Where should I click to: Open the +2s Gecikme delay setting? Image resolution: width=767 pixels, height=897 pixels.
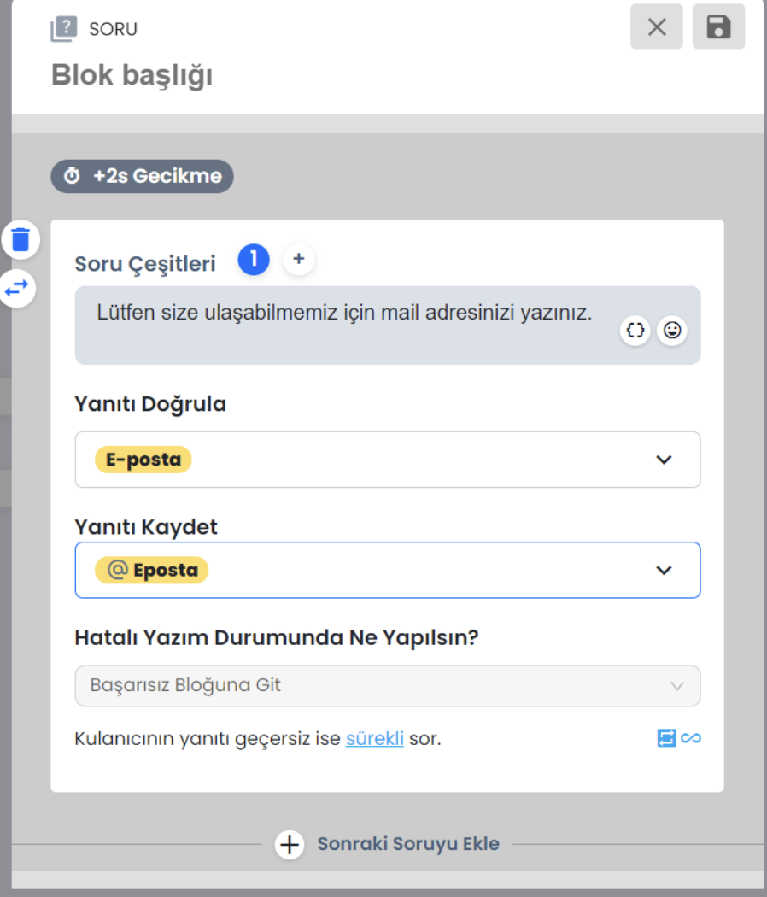click(x=142, y=176)
